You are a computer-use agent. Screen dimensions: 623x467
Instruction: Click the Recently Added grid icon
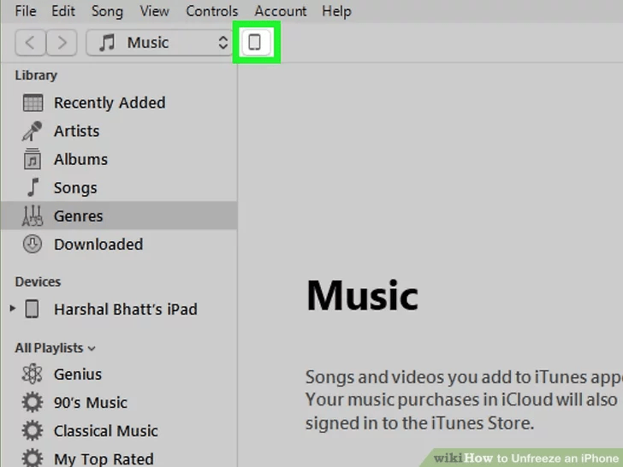tap(33, 103)
